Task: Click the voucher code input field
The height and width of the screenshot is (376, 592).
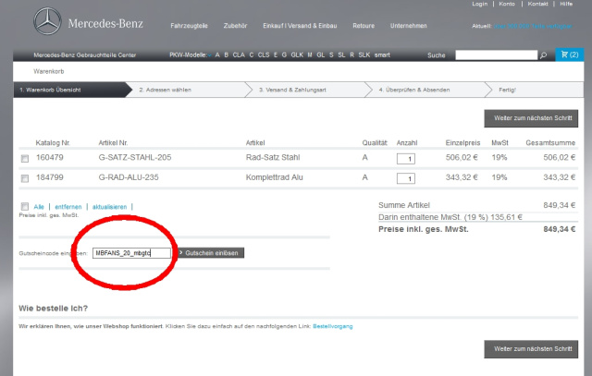Action: coord(131,253)
